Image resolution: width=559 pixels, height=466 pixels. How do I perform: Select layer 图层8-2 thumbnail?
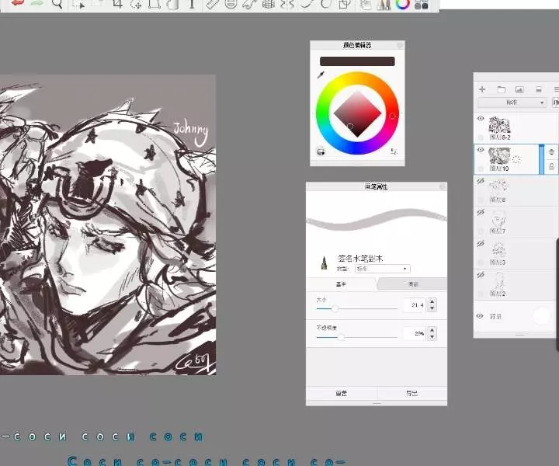[x=499, y=125]
